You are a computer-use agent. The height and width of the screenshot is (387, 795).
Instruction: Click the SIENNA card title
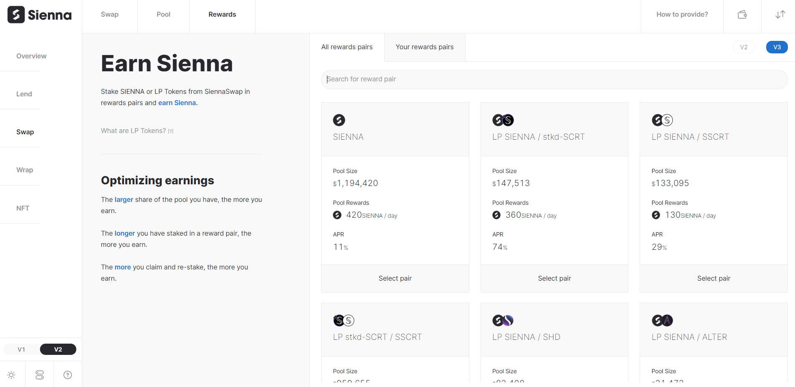pyautogui.click(x=348, y=137)
